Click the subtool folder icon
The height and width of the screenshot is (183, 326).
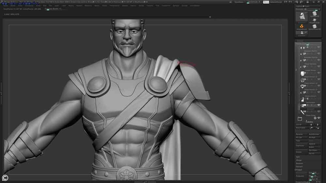coord(300,119)
